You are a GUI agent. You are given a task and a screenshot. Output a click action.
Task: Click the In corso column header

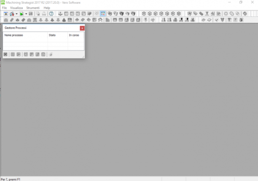[x=76, y=35]
